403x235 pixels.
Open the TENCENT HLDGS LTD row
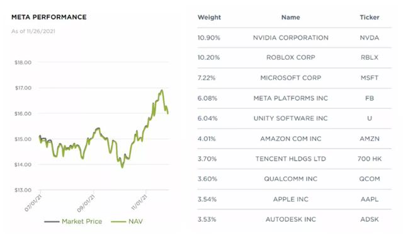point(294,159)
